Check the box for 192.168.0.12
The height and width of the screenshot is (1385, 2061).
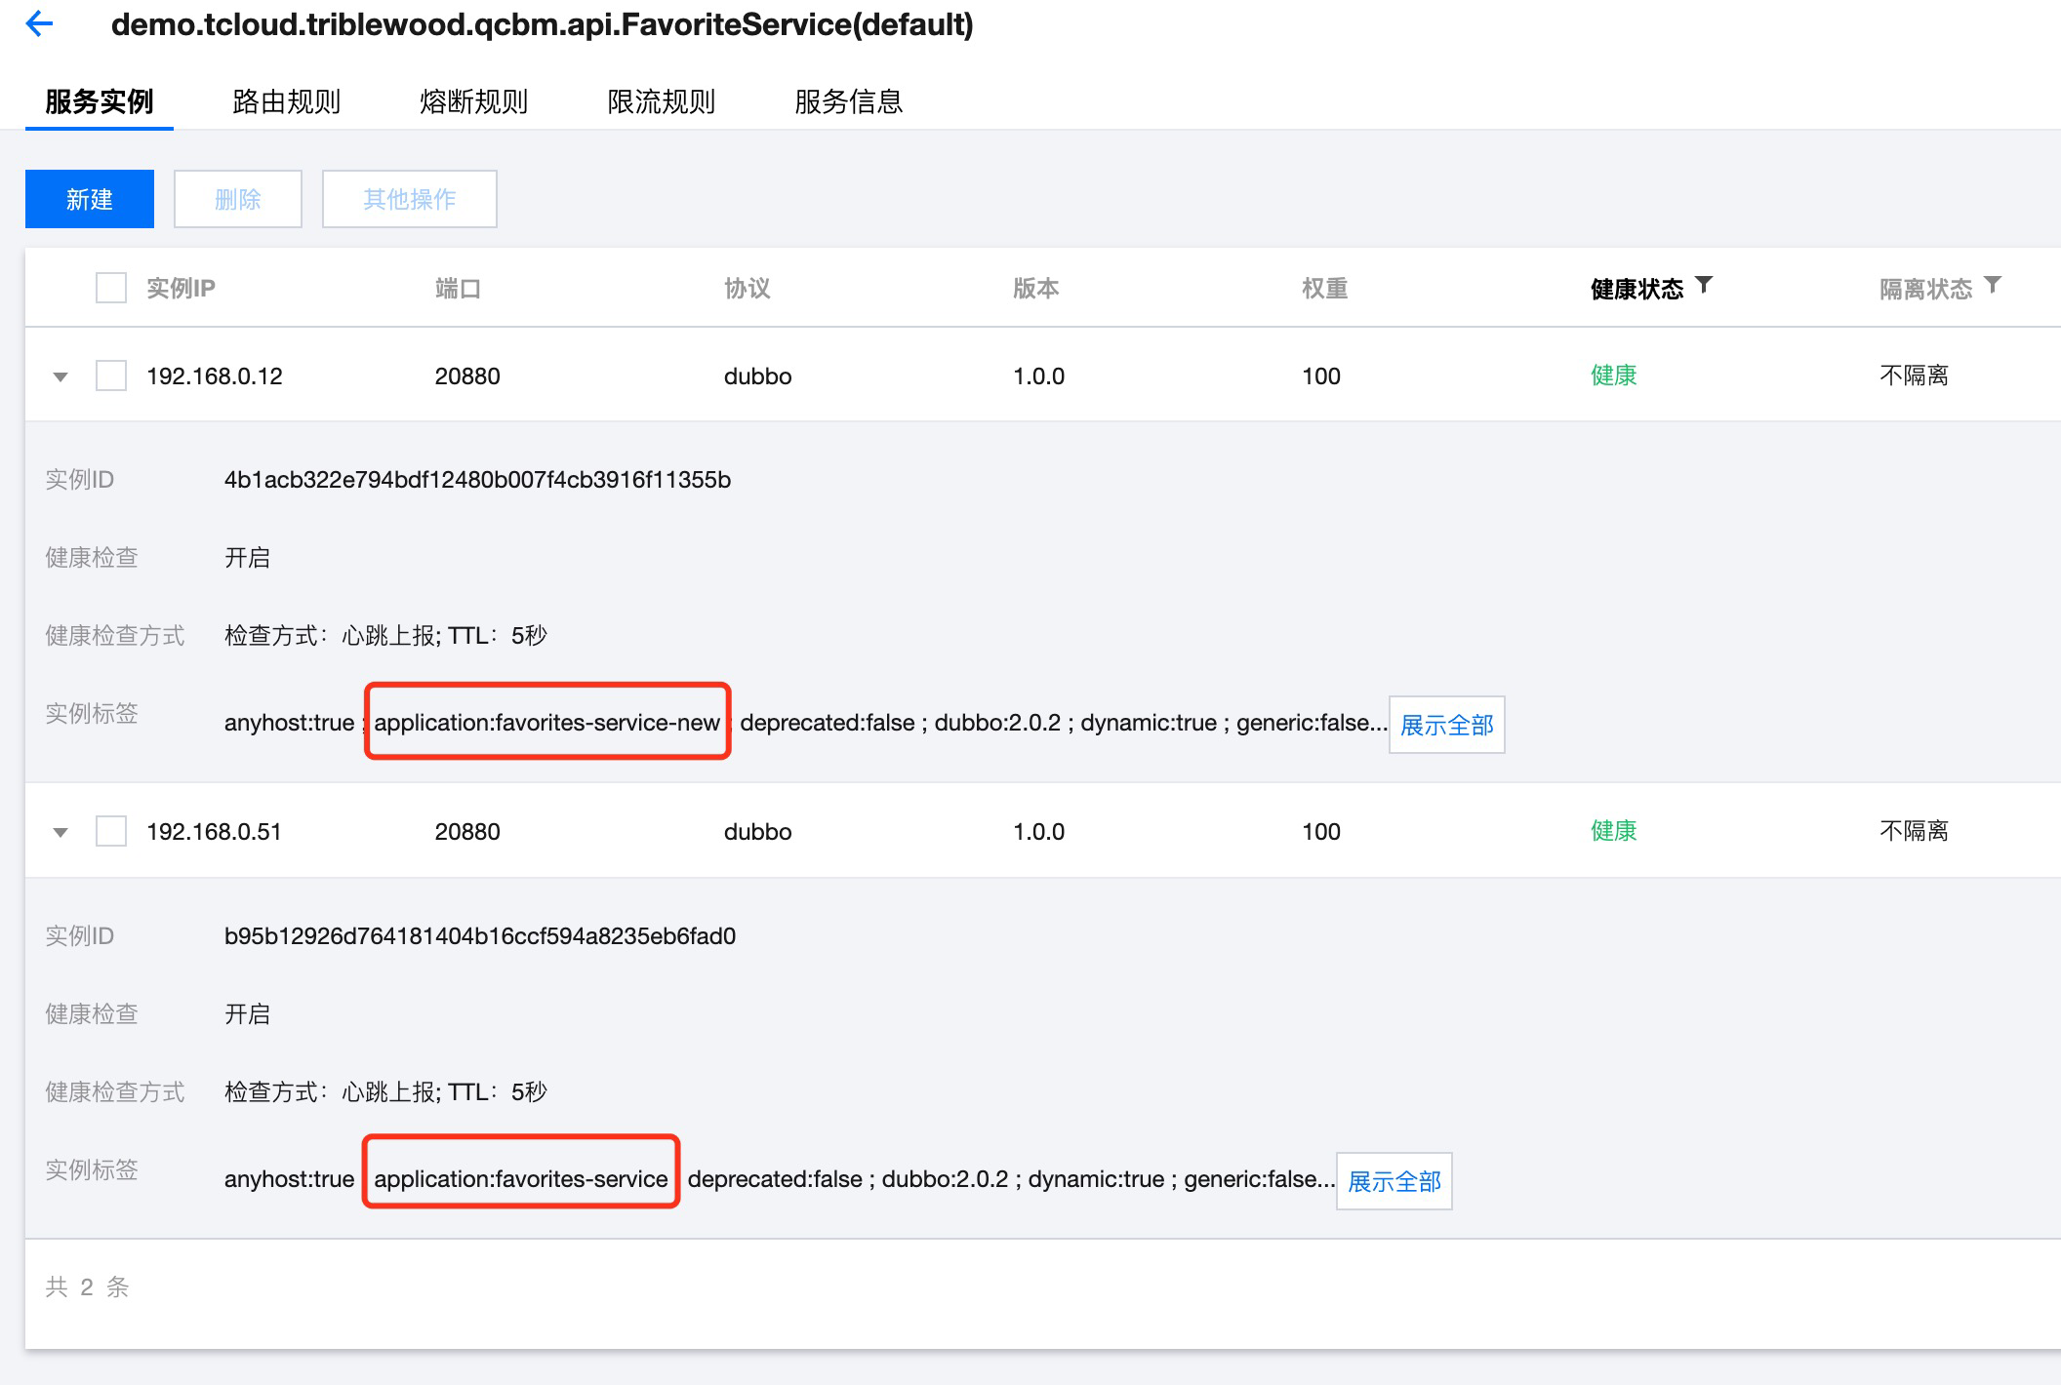click(x=111, y=376)
